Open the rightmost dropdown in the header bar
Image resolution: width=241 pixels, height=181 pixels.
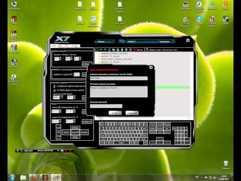(166, 41)
